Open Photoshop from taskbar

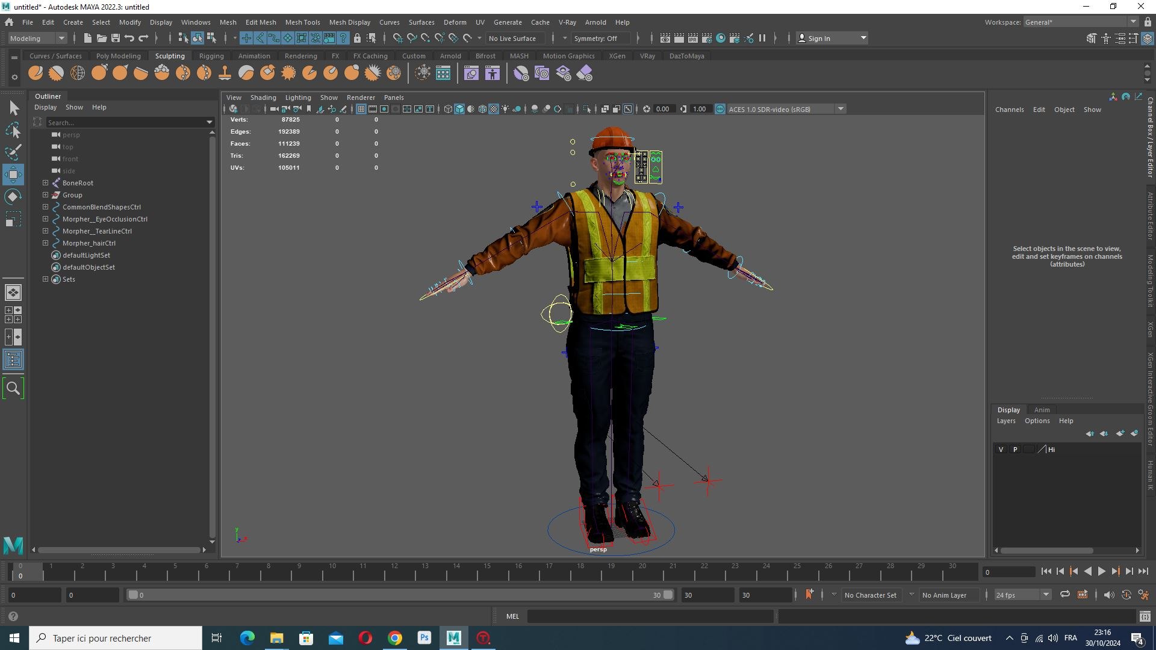(424, 638)
